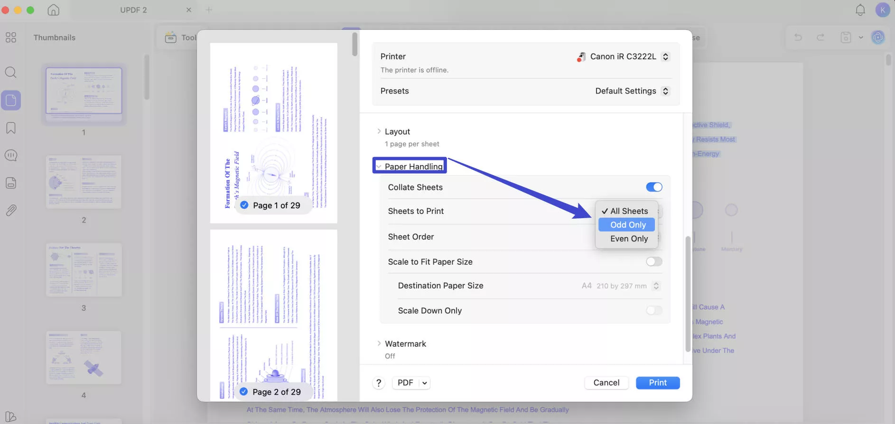Image resolution: width=895 pixels, height=424 pixels.
Task: Click the Tools toolbox icon
Action: click(x=171, y=37)
